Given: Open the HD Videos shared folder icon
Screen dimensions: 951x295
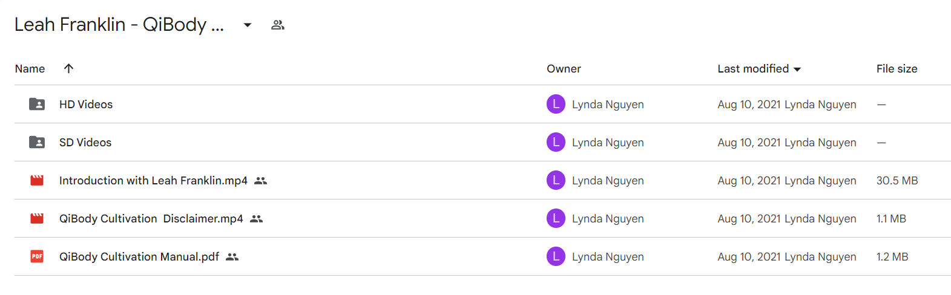Looking at the screenshot, I should (x=37, y=104).
